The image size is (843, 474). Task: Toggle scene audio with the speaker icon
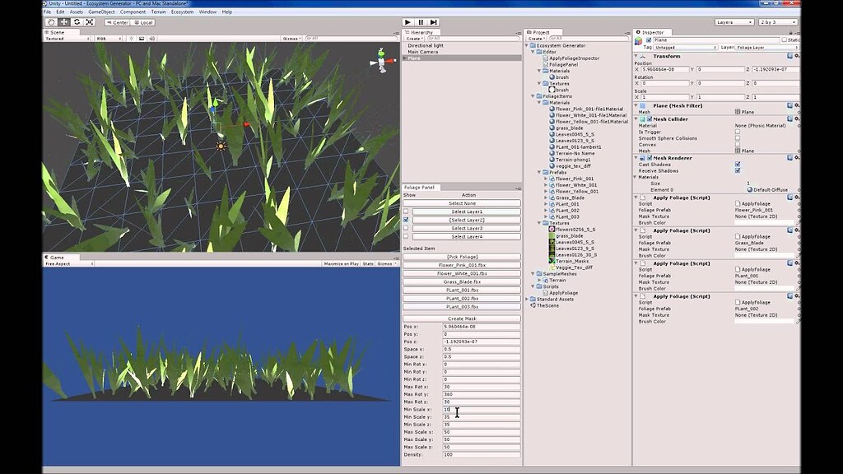coord(151,37)
